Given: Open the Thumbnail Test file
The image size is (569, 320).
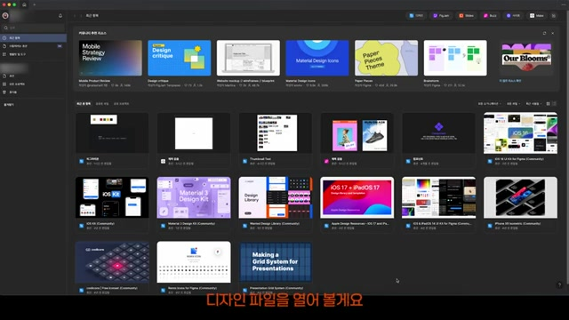Looking at the screenshot, I should click(275, 140).
